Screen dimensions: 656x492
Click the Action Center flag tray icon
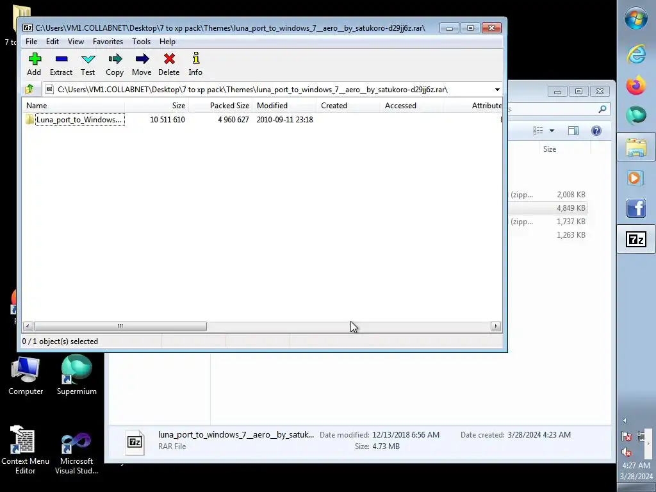(x=627, y=436)
